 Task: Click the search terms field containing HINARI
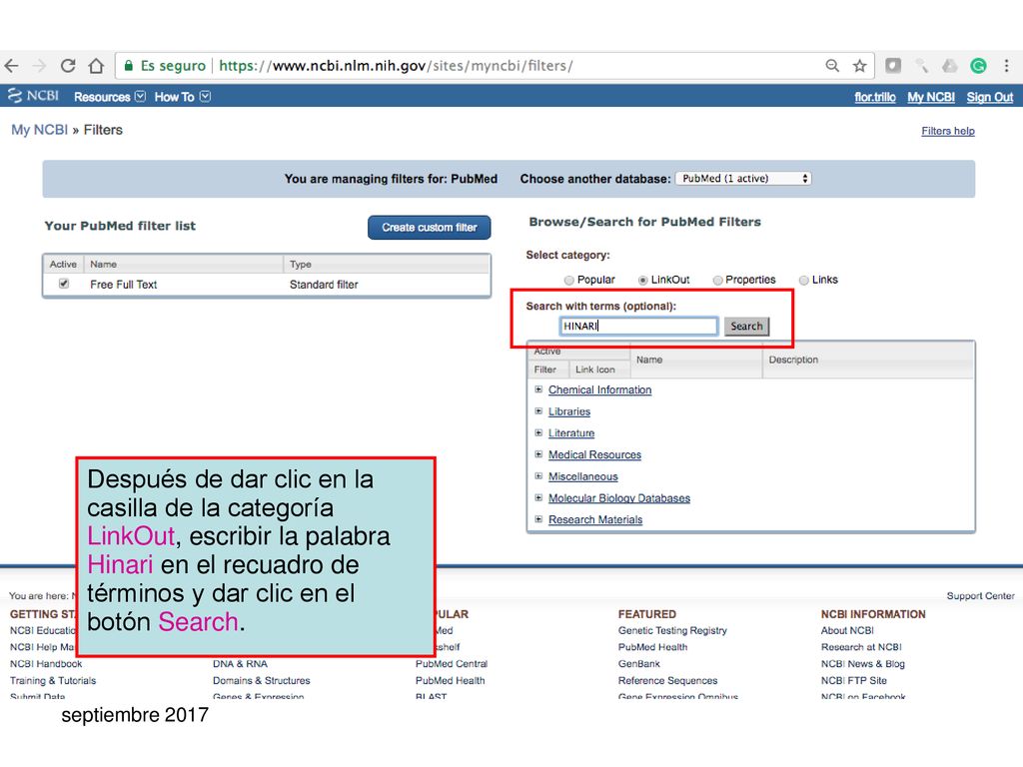tap(638, 327)
